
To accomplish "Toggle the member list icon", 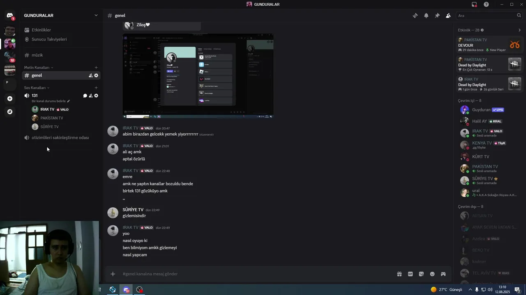I will coord(448,16).
